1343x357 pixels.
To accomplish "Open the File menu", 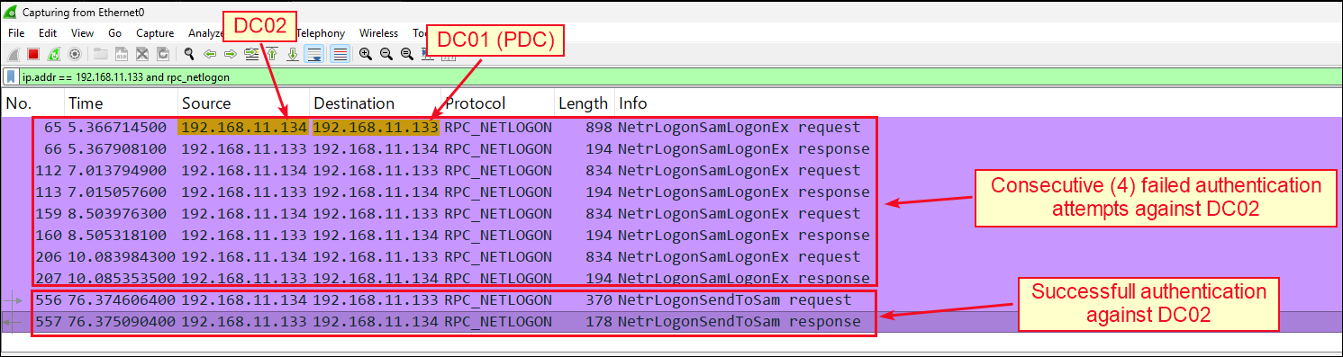I will click(16, 32).
